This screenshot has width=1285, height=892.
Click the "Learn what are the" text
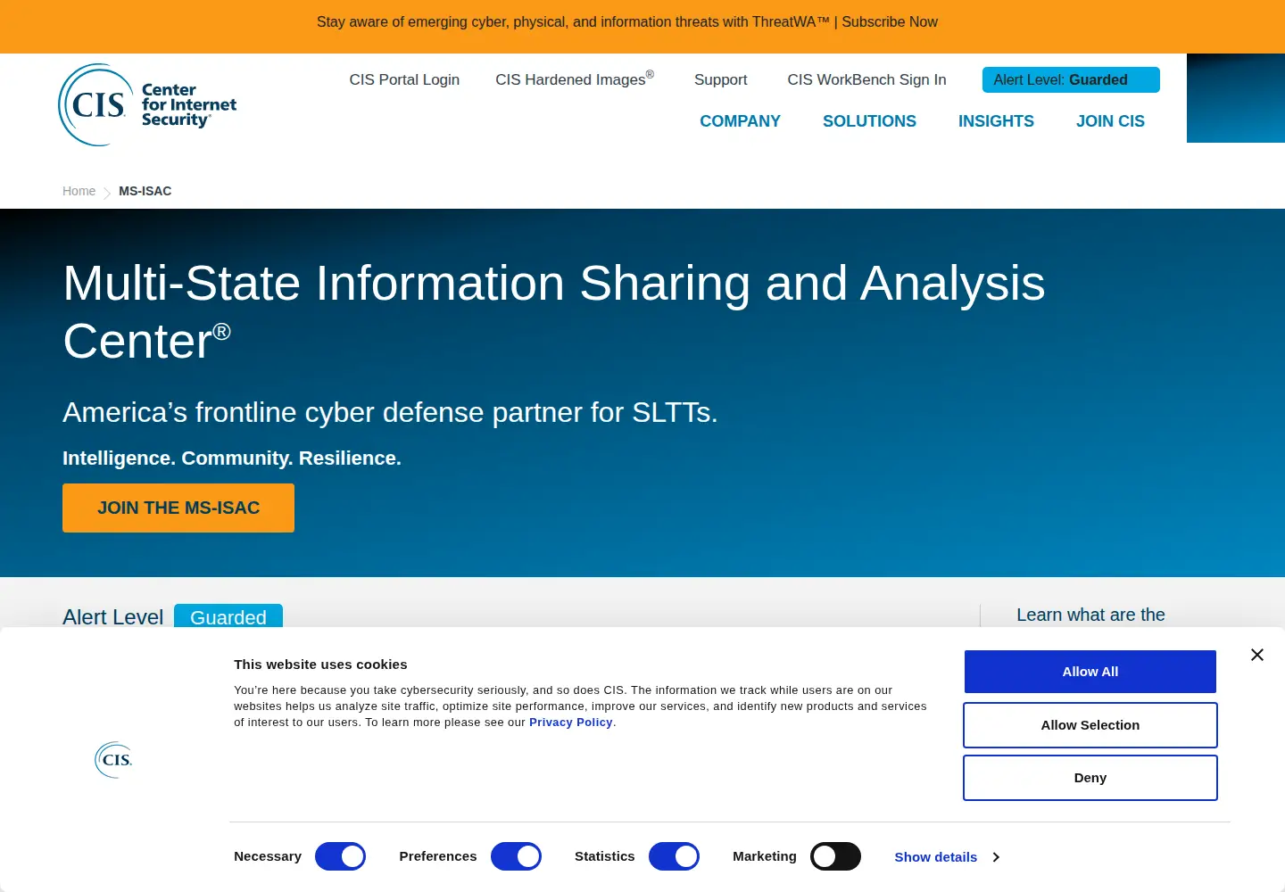point(1090,615)
